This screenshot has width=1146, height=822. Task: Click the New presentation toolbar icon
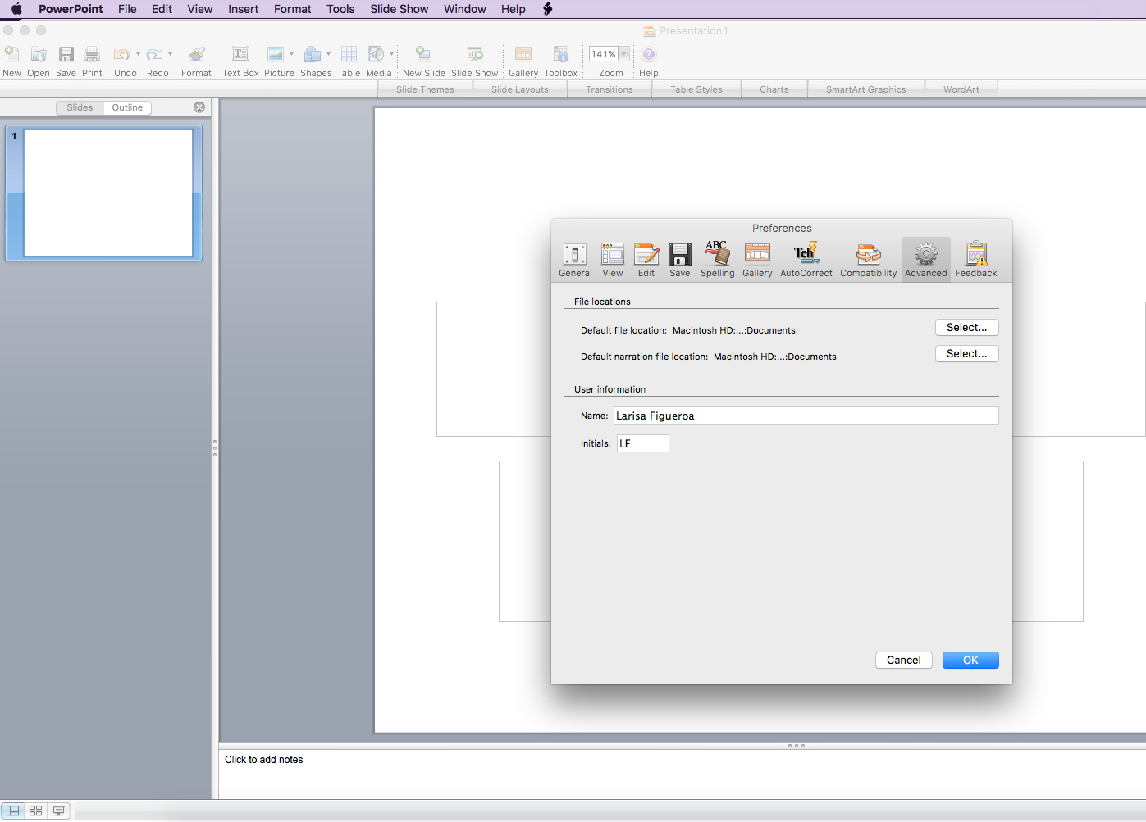(x=12, y=61)
